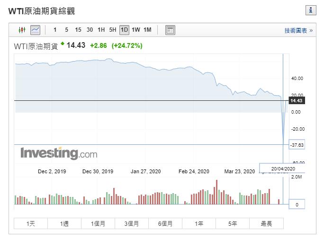The image size is (324, 240).
Task: Select the 1天 time range tab
Action: tap(31, 223)
